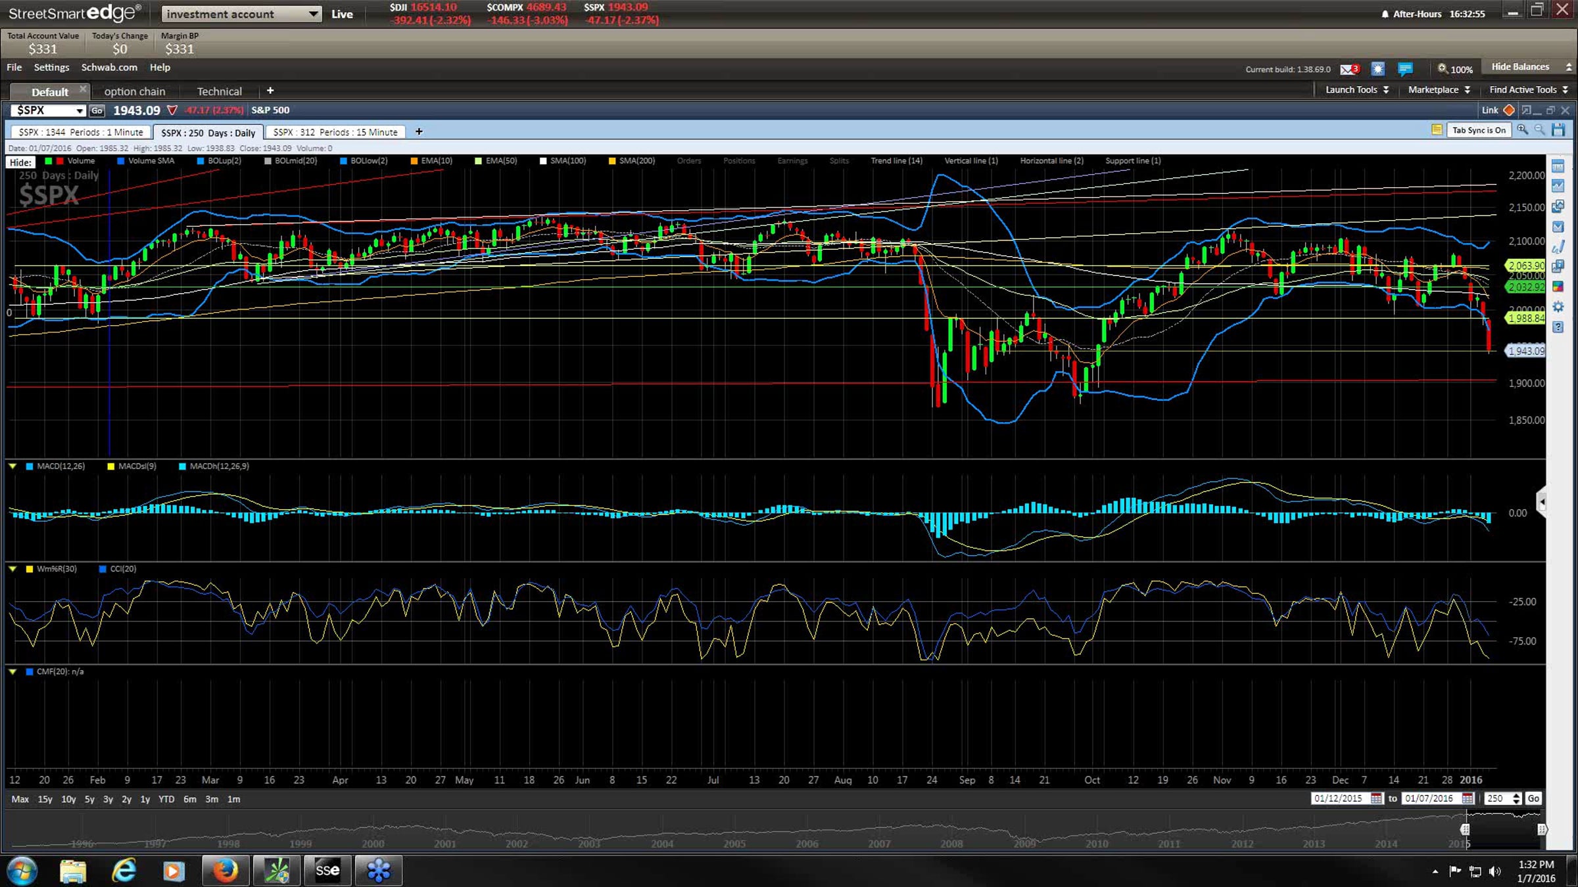Click the chart zoom in magnifier
This screenshot has width=1578, height=887.
click(x=1522, y=130)
